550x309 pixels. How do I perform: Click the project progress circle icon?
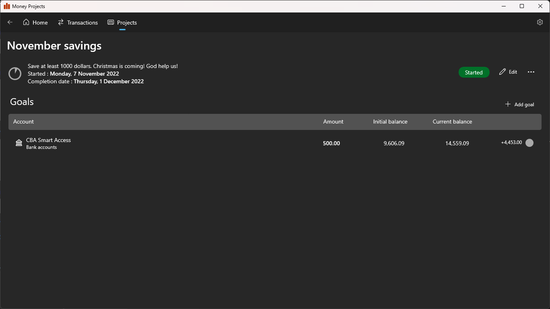coord(15,74)
